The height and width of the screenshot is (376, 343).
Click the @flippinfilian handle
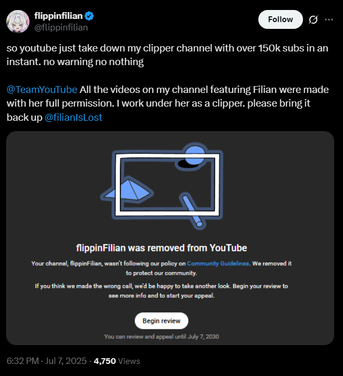60,27
